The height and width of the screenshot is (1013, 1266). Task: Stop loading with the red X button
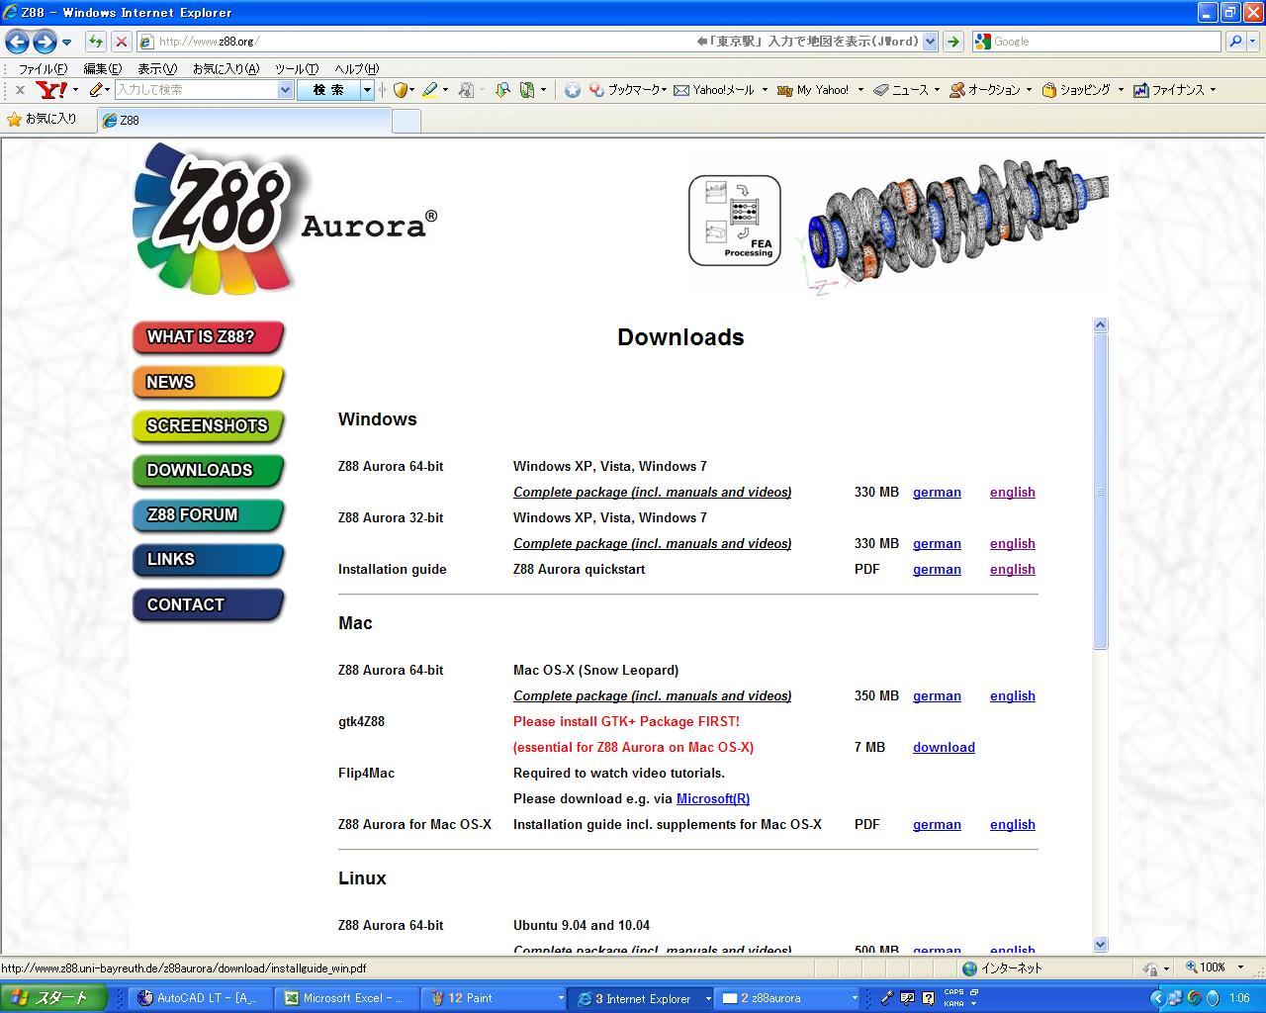121,42
